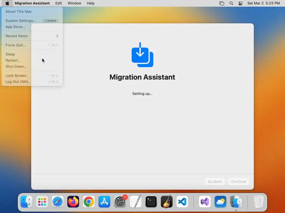This screenshot has height=213, width=285.
Task: Launch Safari from the dock
Action: click(x=58, y=202)
